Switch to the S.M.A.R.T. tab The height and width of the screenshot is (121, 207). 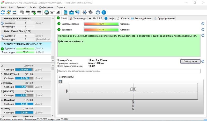click(95, 18)
